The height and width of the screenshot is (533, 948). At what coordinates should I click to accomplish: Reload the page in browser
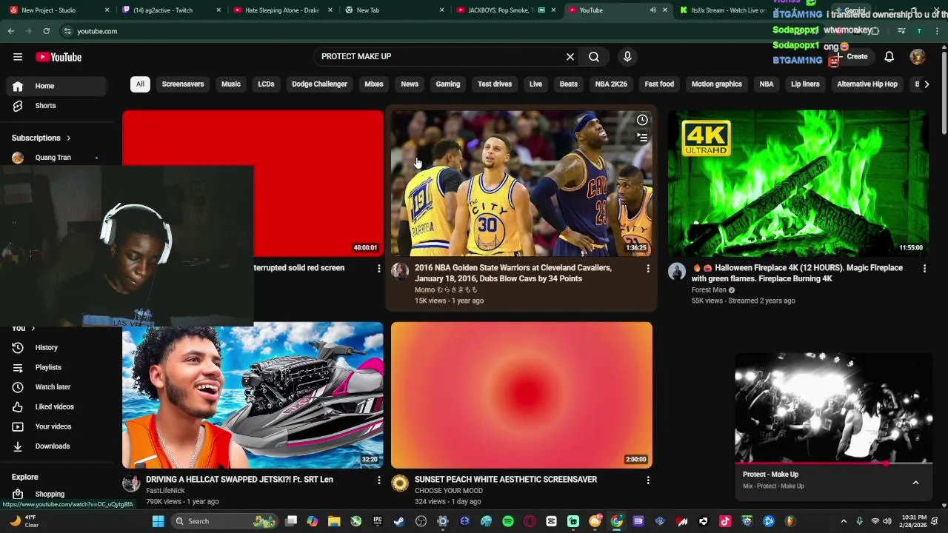click(46, 31)
